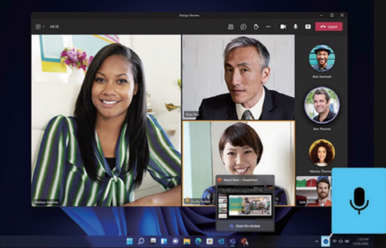Click the Share content icon
The height and width of the screenshot is (248, 386).
tap(308, 27)
